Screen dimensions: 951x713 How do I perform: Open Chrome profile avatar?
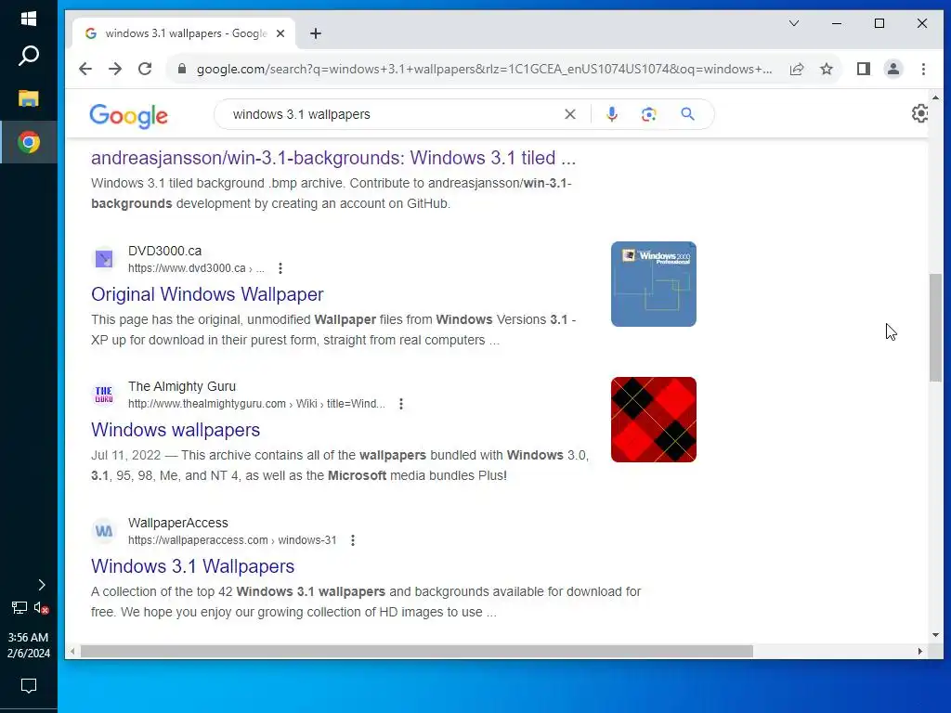coord(892,69)
